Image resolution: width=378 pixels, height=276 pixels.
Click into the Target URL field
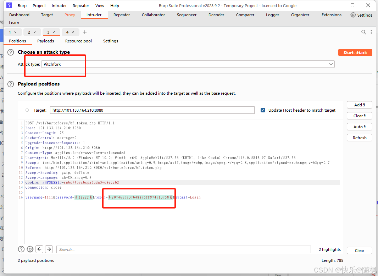click(x=152, y=110)
